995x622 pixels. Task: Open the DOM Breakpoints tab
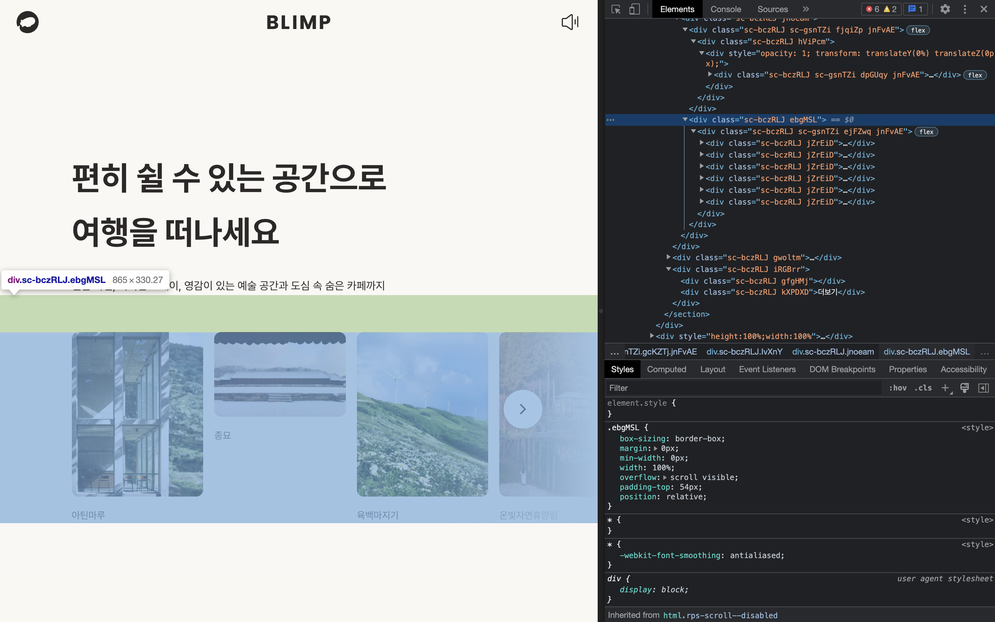point(842,369)
